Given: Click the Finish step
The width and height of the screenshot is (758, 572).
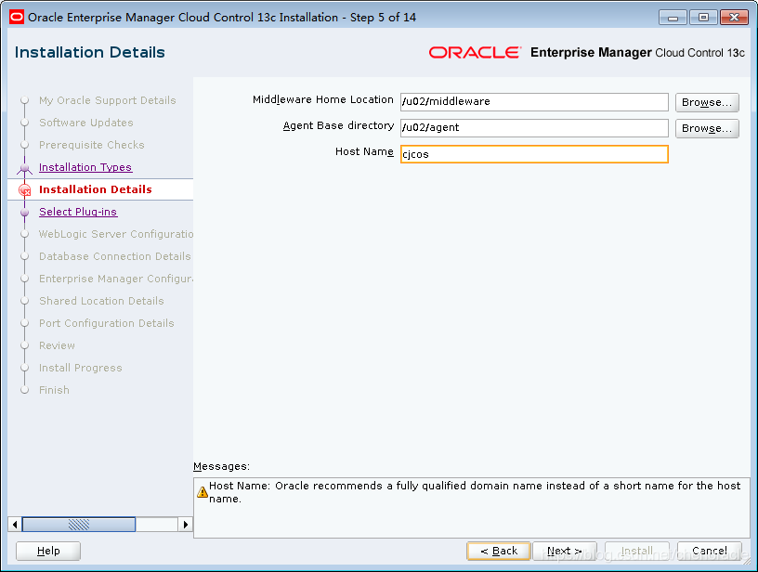Looking at the screenshot, I should point(54,390).
